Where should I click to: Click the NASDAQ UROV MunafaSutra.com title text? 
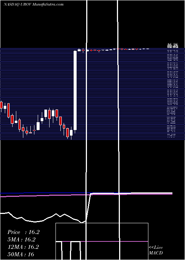tap(34, 4)
